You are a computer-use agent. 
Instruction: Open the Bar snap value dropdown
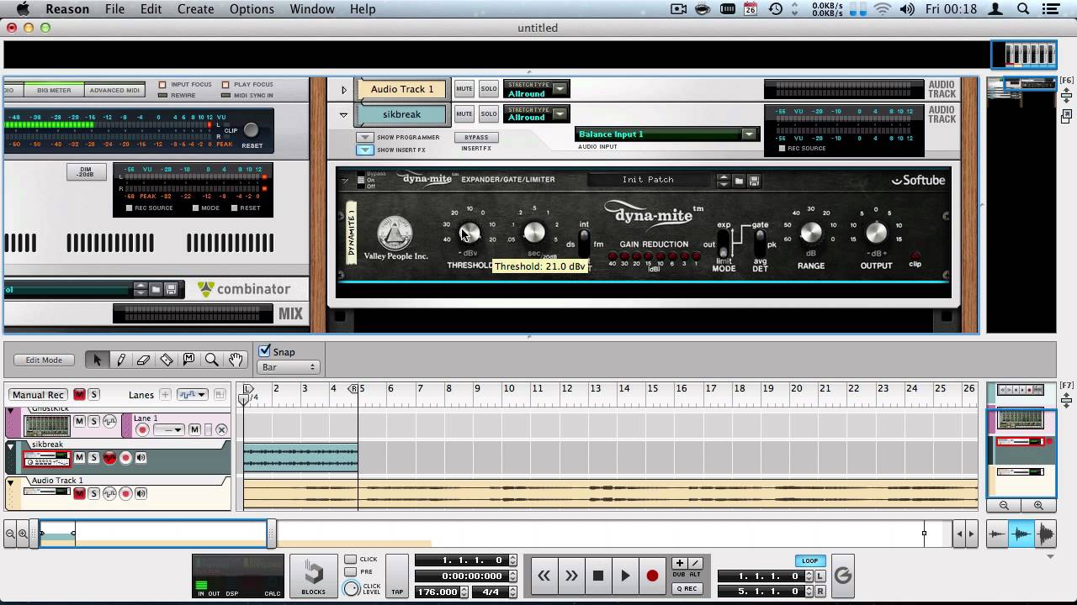pyautogui.click(x=289, y=367)
